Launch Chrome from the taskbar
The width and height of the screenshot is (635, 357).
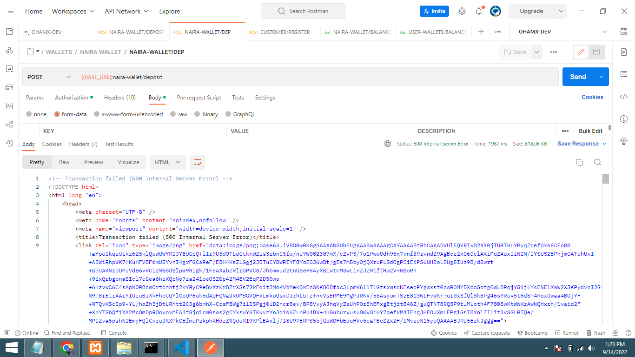(66, 347)
